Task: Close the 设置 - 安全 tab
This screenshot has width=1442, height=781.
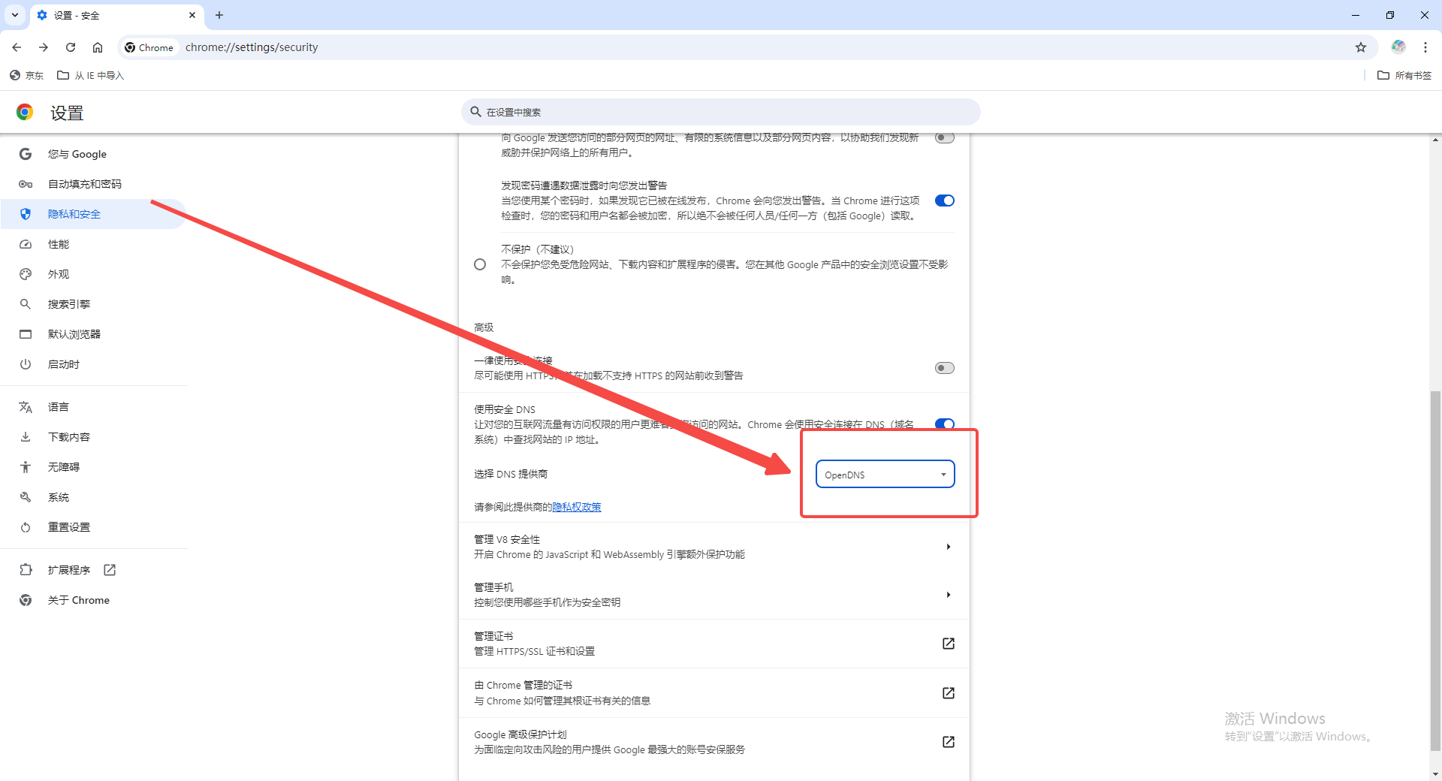Action: [x=192, y=15]
